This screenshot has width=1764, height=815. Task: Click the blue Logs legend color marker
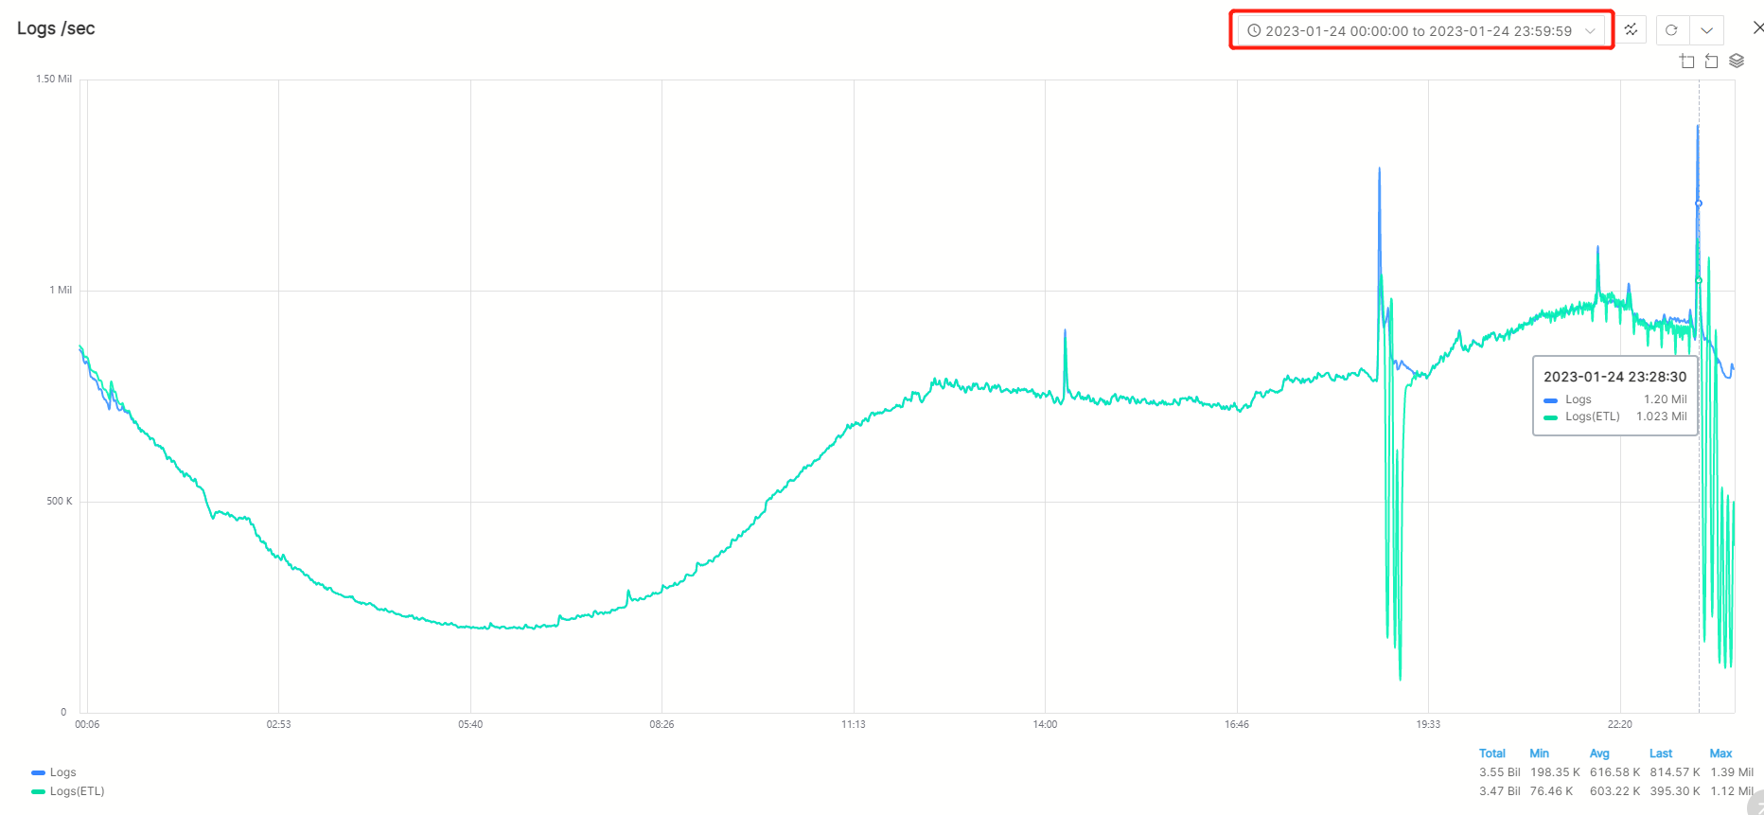click(x=38, y=772)
